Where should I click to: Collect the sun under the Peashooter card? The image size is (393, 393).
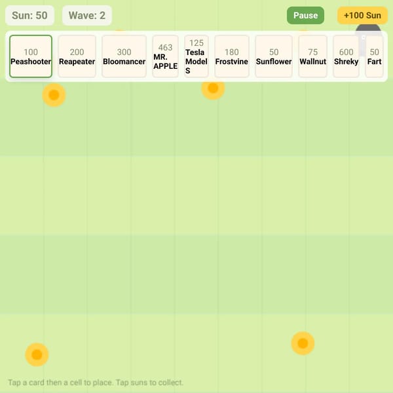click(54, 95)
